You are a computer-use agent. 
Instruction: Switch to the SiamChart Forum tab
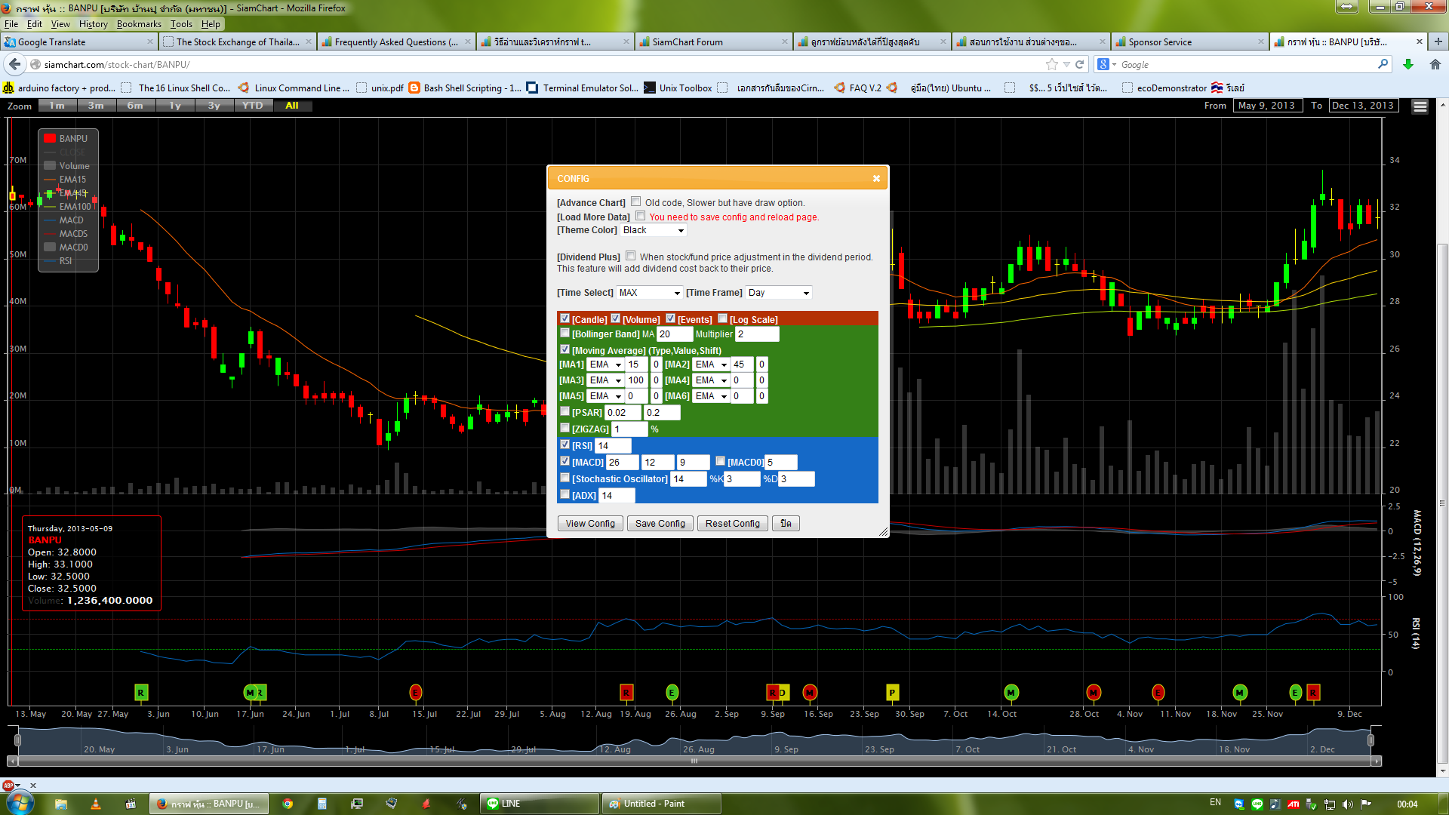pos(712,42)
